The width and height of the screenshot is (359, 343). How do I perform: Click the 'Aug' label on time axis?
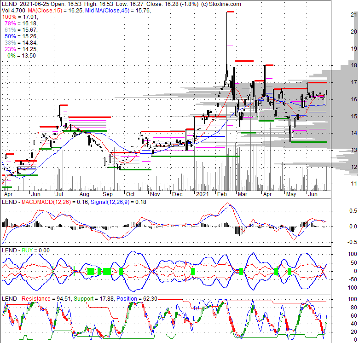pyautogui.click(x=84, y=194)
